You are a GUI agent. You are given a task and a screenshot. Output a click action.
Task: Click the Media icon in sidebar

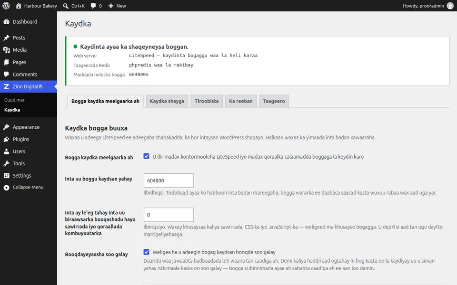tap(6, 50)
